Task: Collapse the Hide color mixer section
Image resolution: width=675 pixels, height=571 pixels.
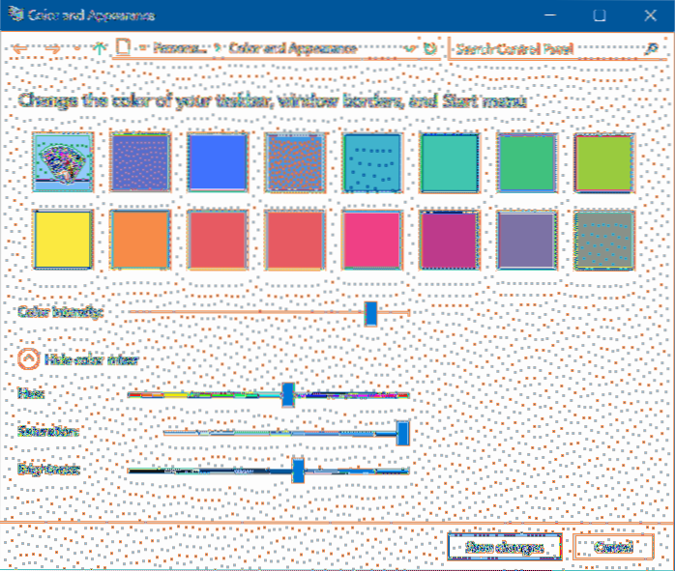Action: tap(30, 359)
